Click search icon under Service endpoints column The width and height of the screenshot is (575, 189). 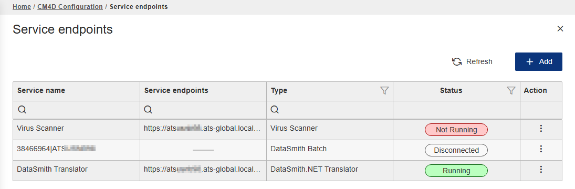149,110
